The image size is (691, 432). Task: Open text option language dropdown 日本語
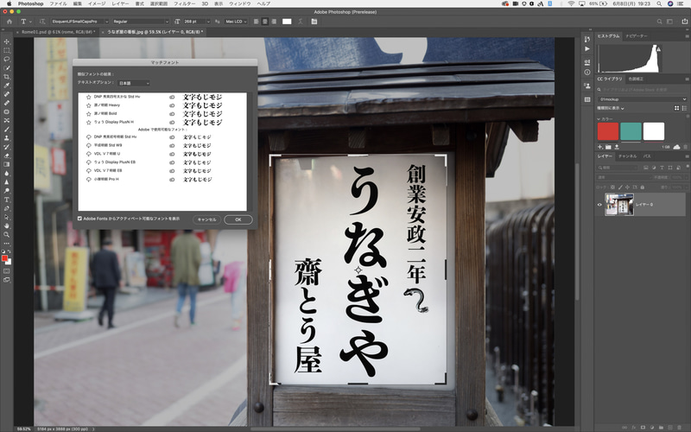click(x=134, y=83)
